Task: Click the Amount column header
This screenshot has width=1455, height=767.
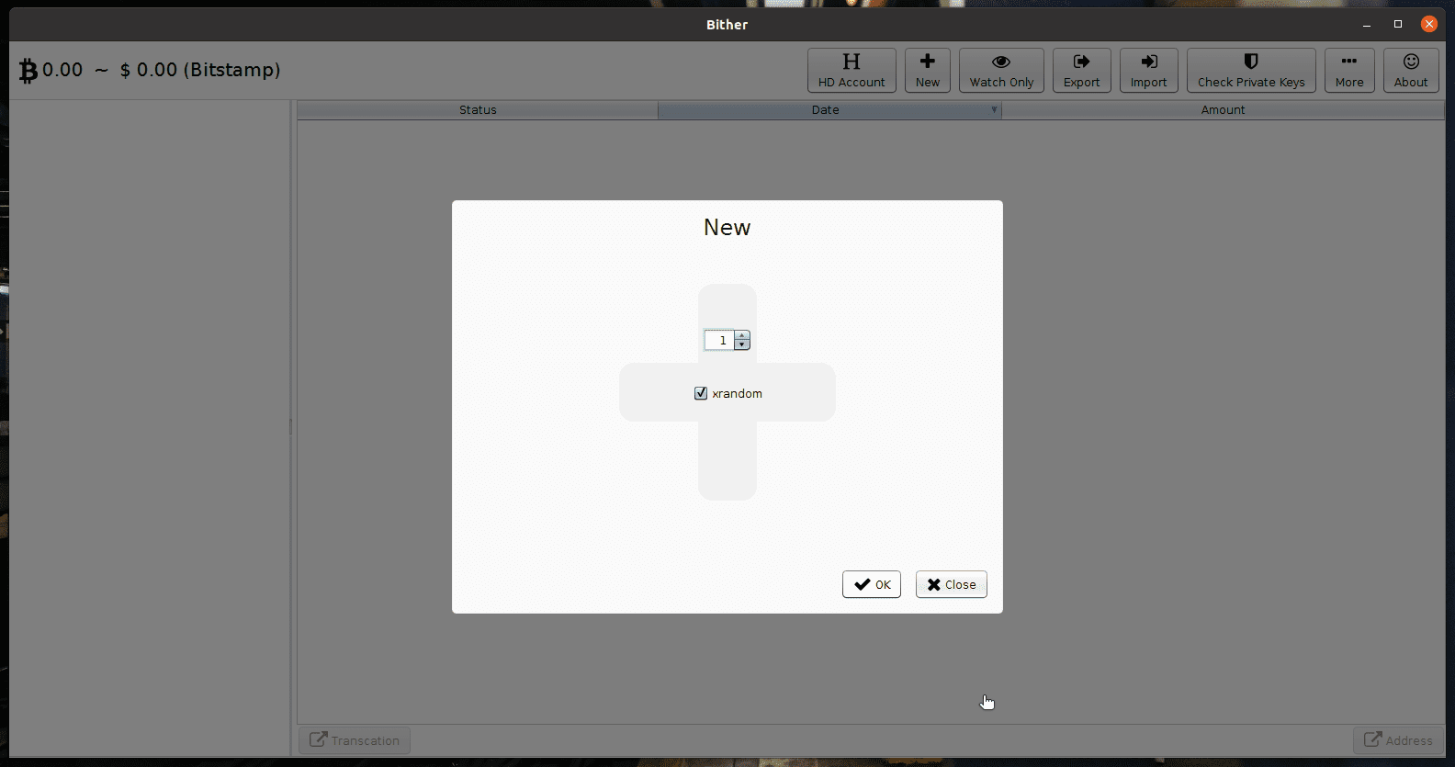Action: click(1223, 110)
